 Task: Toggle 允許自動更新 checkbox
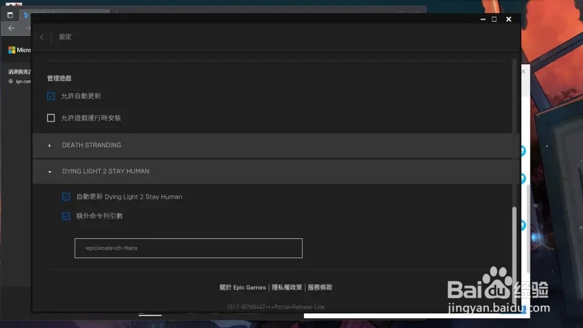tap(51, 97)
